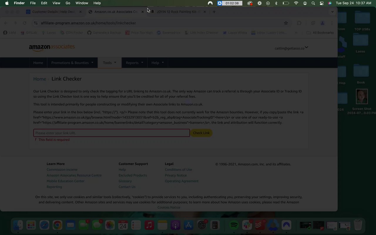
Task: Open Photos app in the Dock
Action: (110, 225)
